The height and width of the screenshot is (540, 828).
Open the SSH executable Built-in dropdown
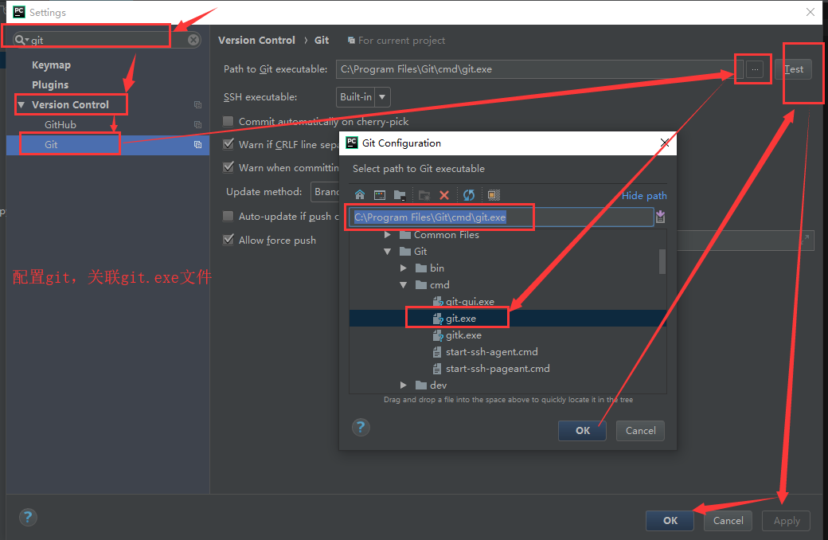(363, 97)
